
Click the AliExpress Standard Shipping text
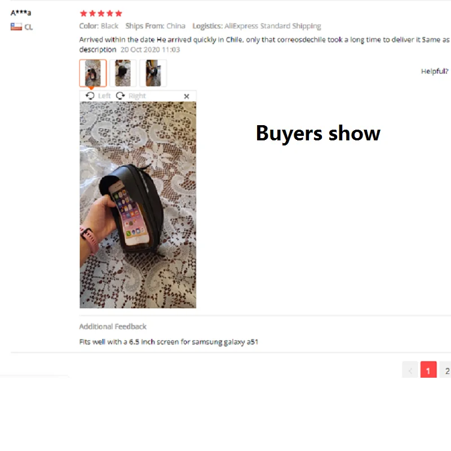273,26
